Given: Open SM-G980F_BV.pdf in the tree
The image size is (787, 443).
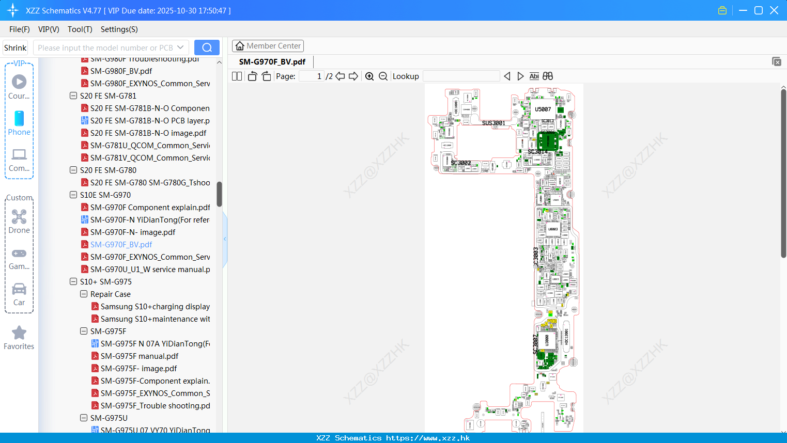Looking at the screenshot, I should [x=121, y=71].
